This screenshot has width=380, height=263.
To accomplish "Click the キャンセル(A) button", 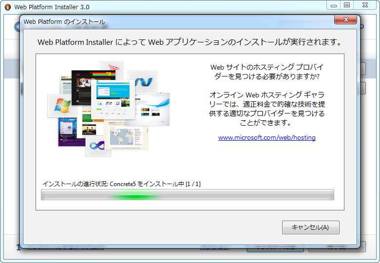I will (310, 227).
